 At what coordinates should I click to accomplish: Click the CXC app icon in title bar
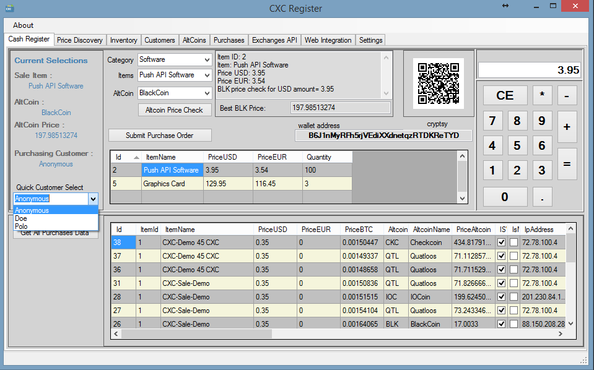tap(9, 7)
